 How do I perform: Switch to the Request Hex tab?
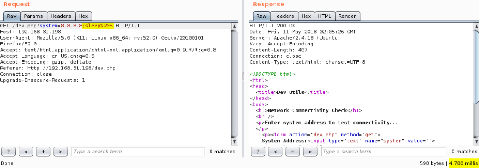point(83,16)
